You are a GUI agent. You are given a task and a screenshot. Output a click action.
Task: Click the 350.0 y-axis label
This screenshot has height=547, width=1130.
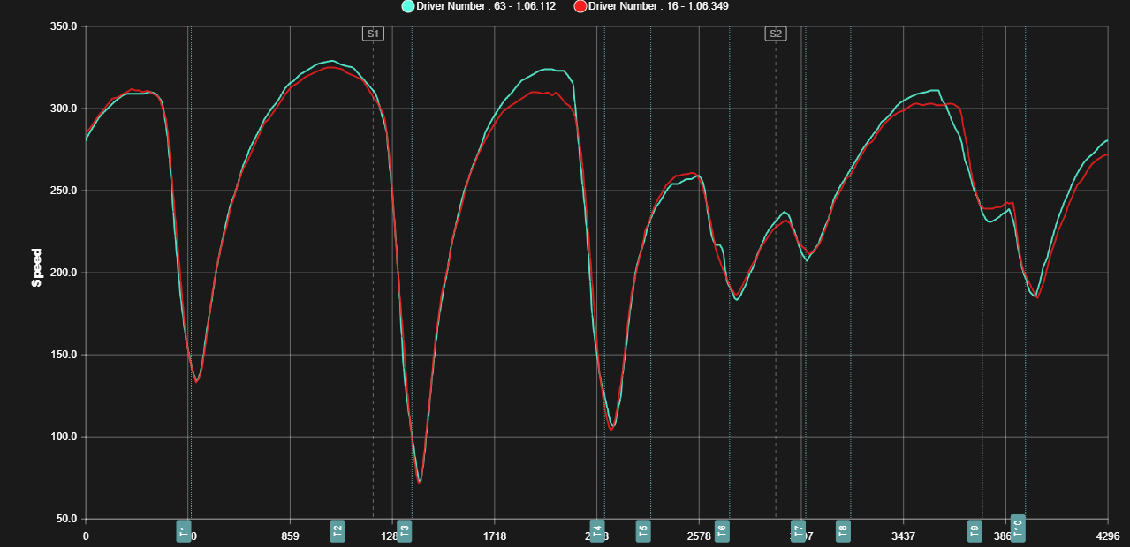pos(64,26)
